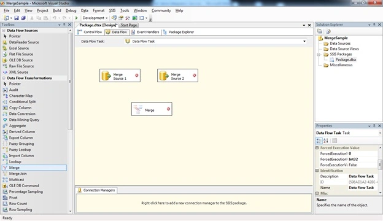
Task: Select OLE DB Source in toolbox
Action: [21, 60]
